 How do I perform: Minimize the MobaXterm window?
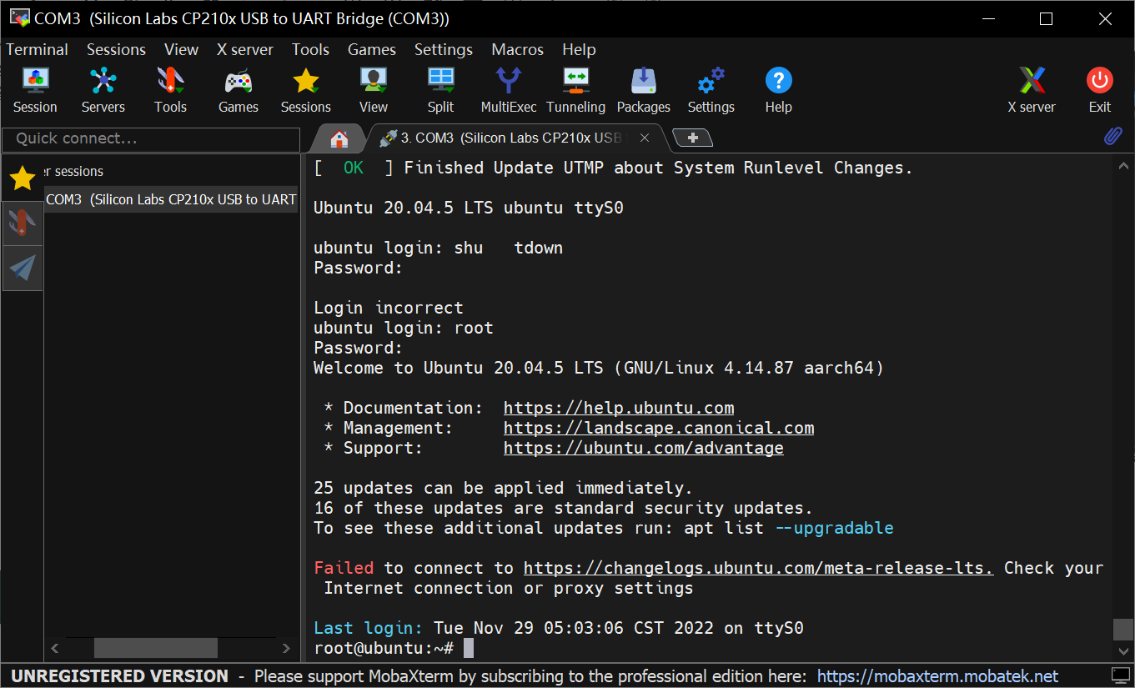(989, 18)
